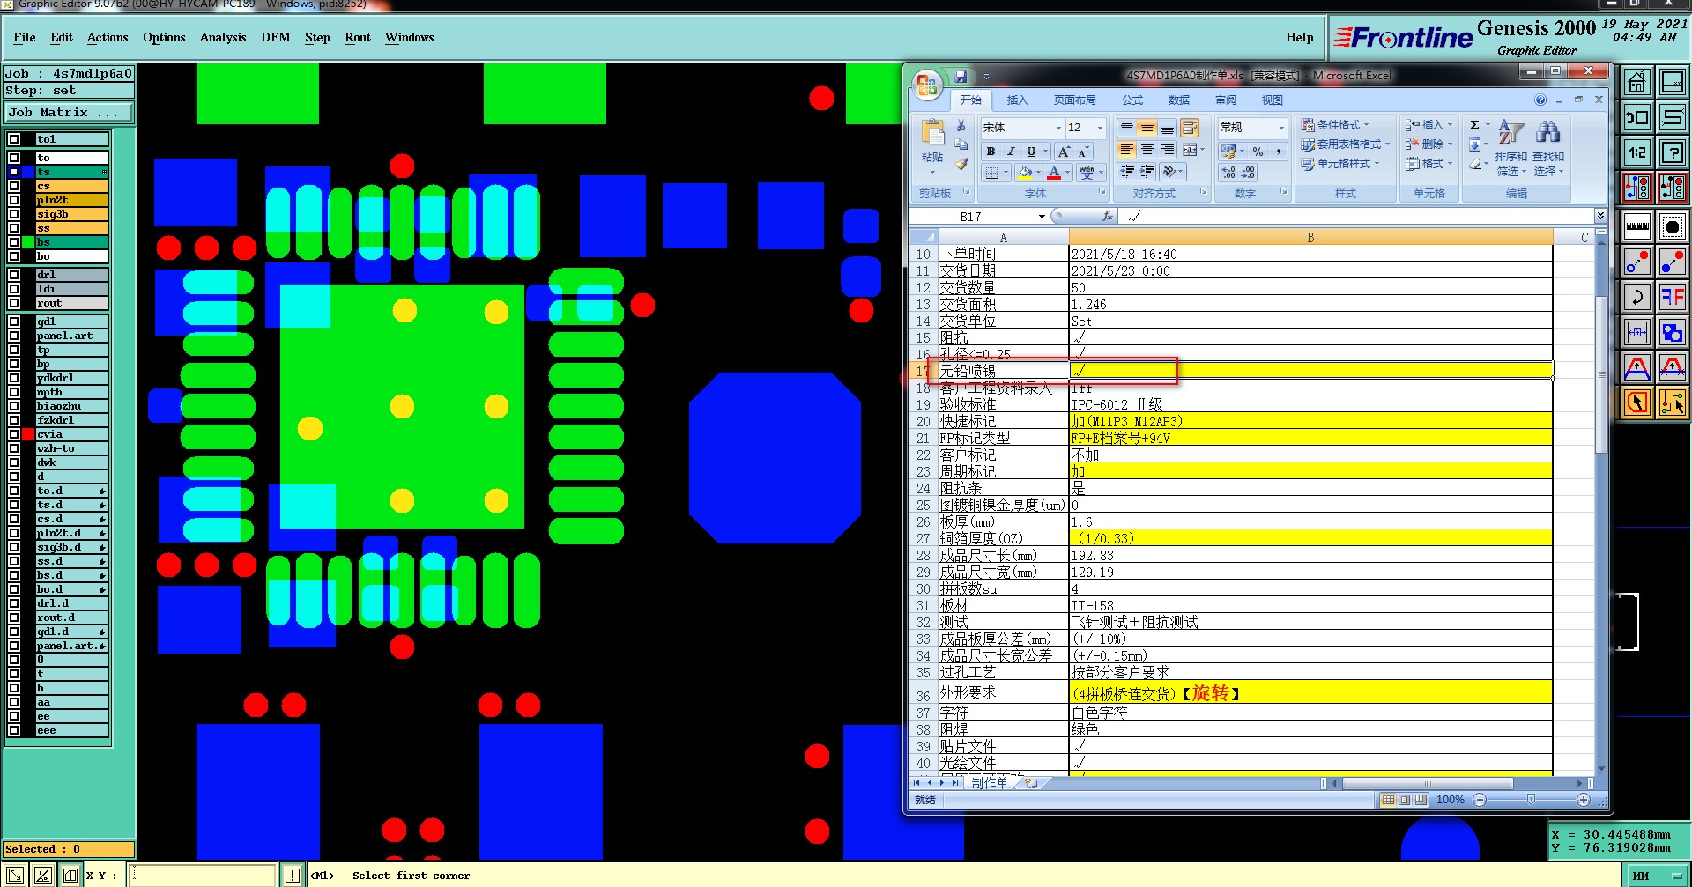Click the mirror F icon
Image resolution: width=1692 pixels, height=887 pixels.
click(1672, 297)
